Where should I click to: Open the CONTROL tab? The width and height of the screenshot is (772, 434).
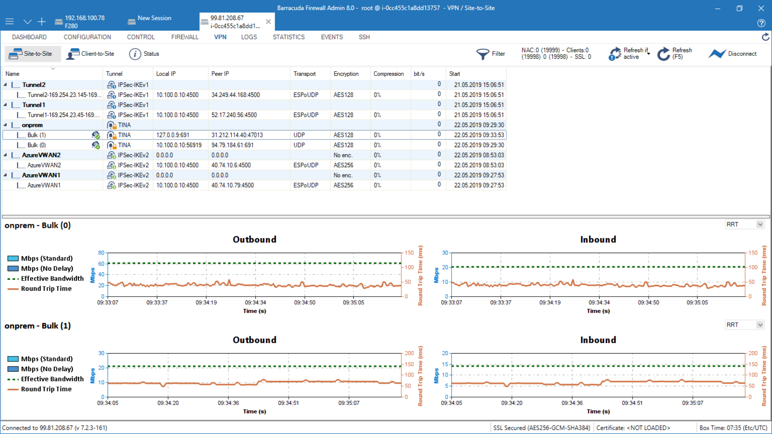pyautogui.click(x=141, y=37)
